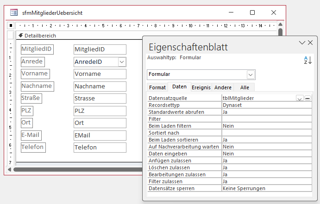Click the empty Filter property field
Image resolution: width=320 pixels, height=204 pixels.
(x=267, y=119)
